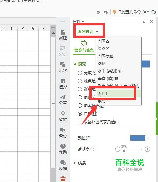This screenshot has height=182, width=158.
Task: Select column W header
Action: [x=33, y=28]
